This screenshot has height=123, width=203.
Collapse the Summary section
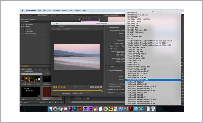pyautogui.click(x=110, y=49)
